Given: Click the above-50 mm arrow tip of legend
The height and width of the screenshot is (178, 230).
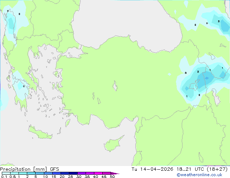Looking at the screenshot, I should click(115, 173).
